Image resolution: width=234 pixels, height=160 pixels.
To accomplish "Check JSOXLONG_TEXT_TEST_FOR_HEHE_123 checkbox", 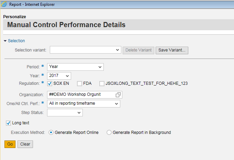I will (102, 84).
